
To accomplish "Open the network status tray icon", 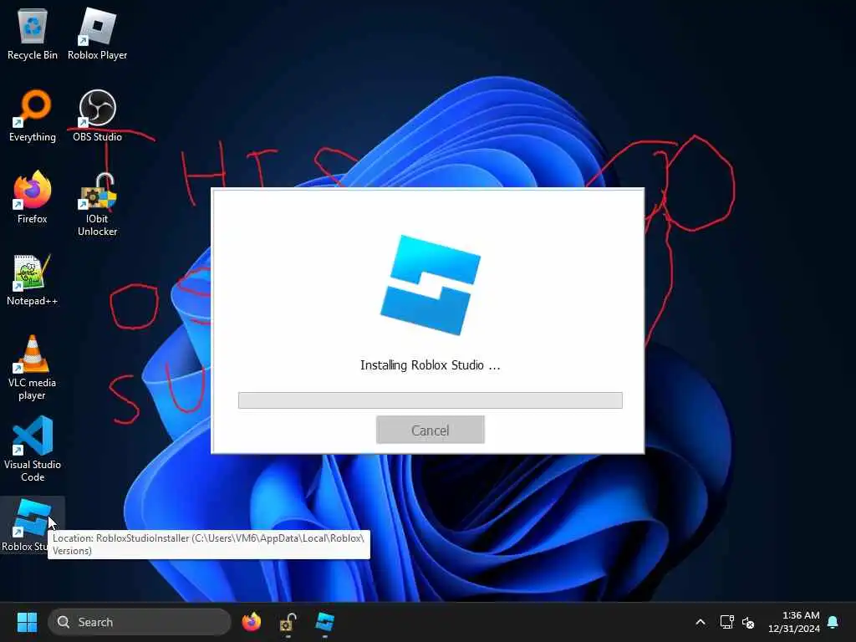I will pyautogui.click(x=726, y=622).
